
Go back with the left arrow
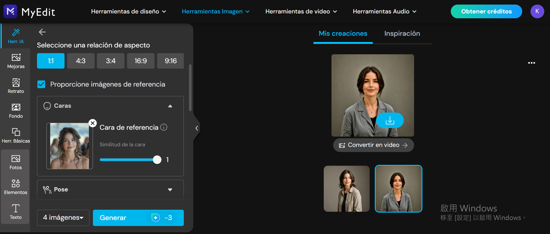(42, 32)
